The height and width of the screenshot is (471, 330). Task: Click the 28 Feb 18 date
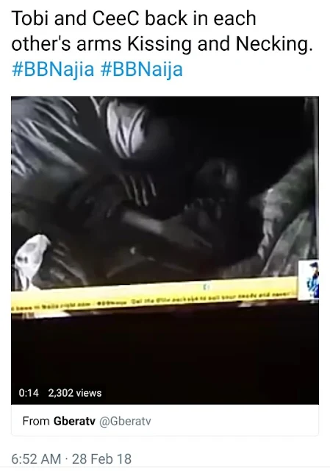click(x=101, y=458)
